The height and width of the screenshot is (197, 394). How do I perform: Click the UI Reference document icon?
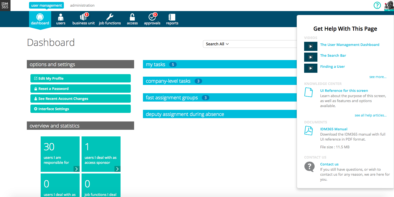click(309, 92)
